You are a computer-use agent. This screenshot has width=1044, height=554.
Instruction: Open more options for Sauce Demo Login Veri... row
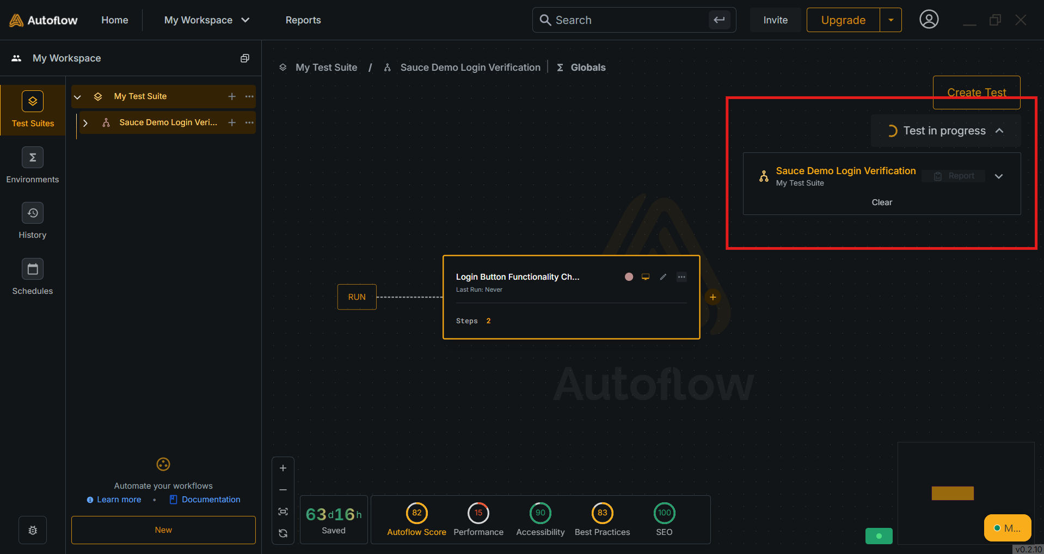[249, 122]
